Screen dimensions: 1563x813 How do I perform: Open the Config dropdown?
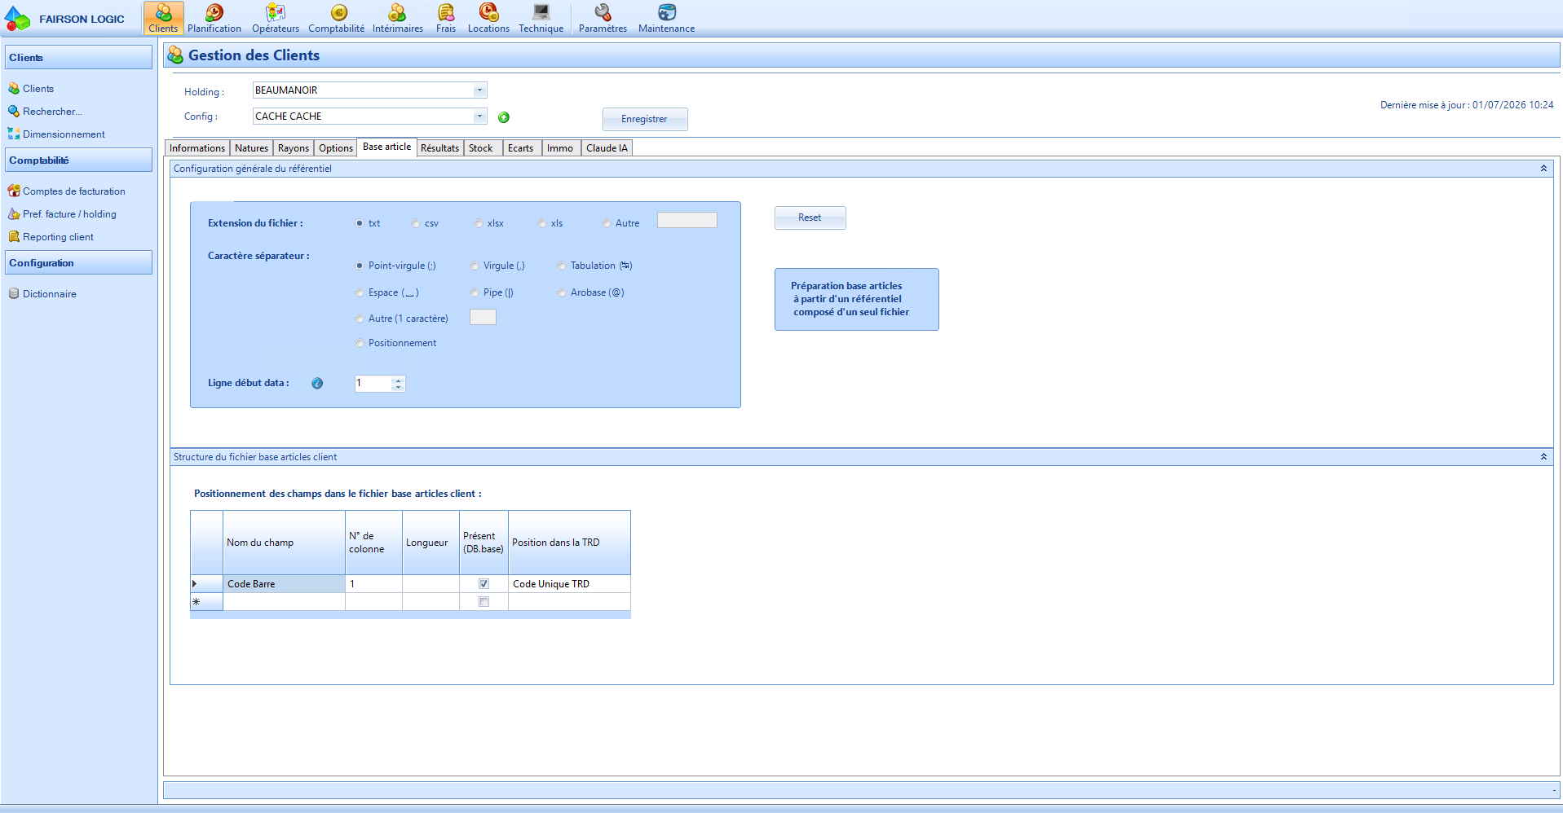coord(479,116)
